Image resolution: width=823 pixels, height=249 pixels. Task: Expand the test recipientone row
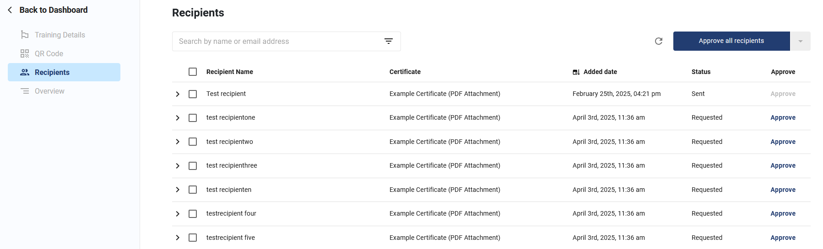(x=178, y=118)
